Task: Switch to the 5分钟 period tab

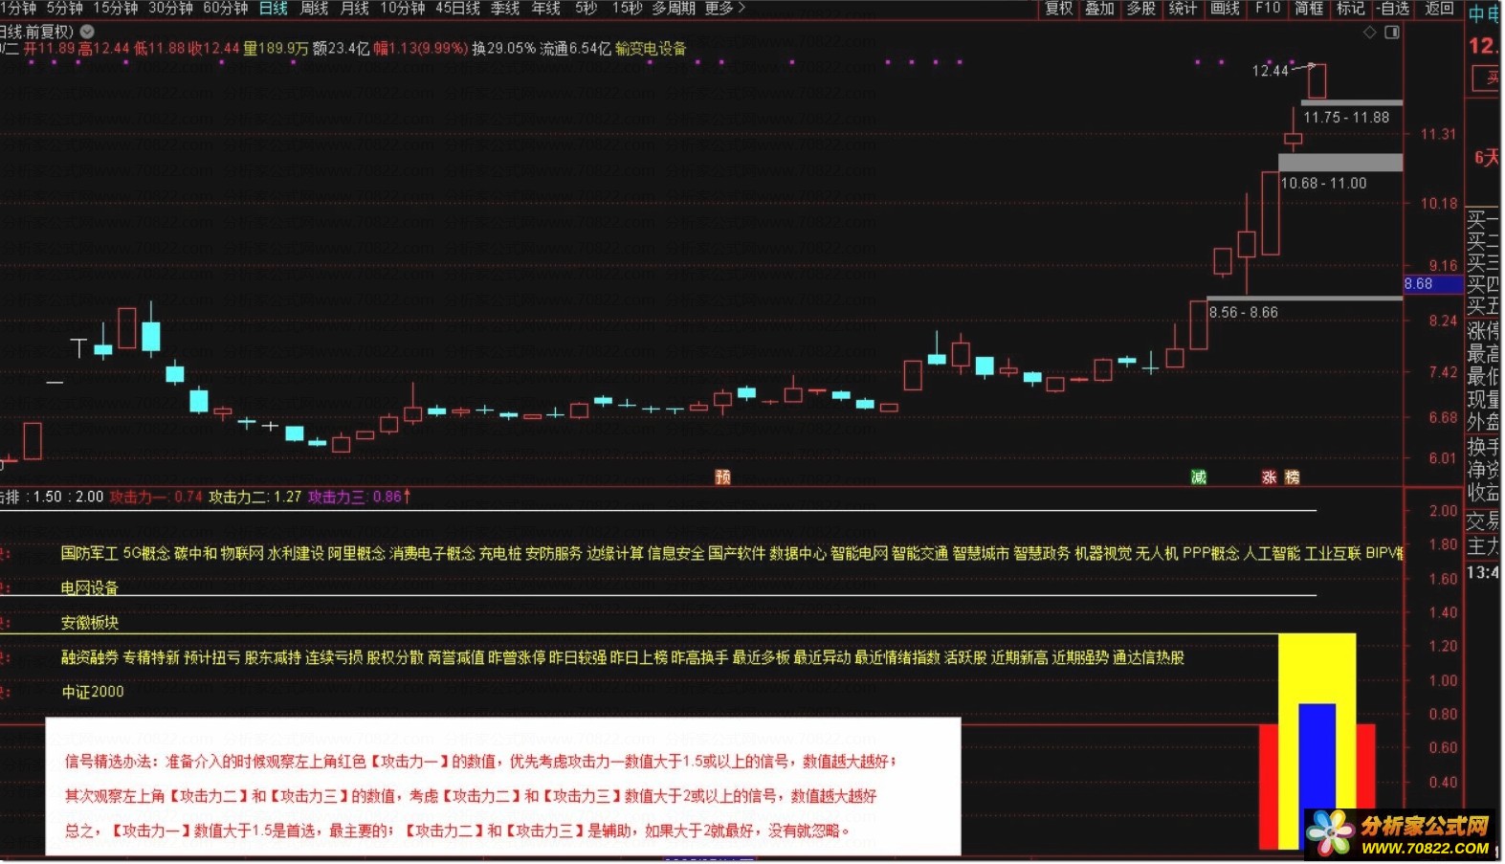Action: click(64, 8)
